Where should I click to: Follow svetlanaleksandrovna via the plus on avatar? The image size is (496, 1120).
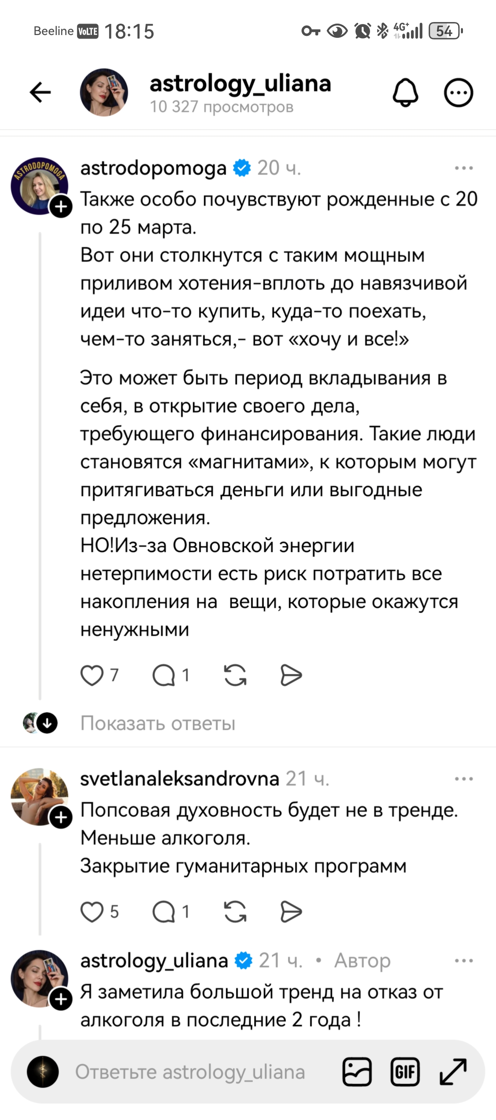click(x=60, y=819)
